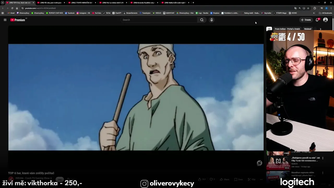The image size is (334, 188).
Task: Open the first OliverovyKecy Twitch bookmark
Action: pos(23,13)
